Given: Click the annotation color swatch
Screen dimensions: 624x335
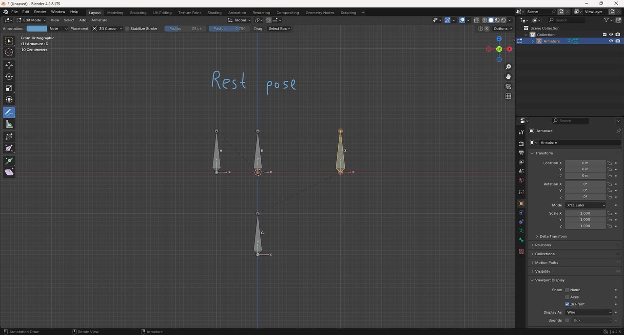Looking at the screenshot, I should [x=37, y=29].
